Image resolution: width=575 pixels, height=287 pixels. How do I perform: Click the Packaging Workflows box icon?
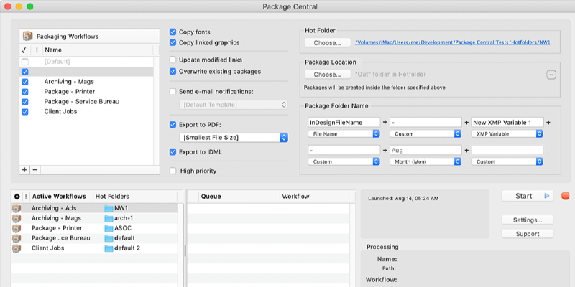click(x=27, y=37)
